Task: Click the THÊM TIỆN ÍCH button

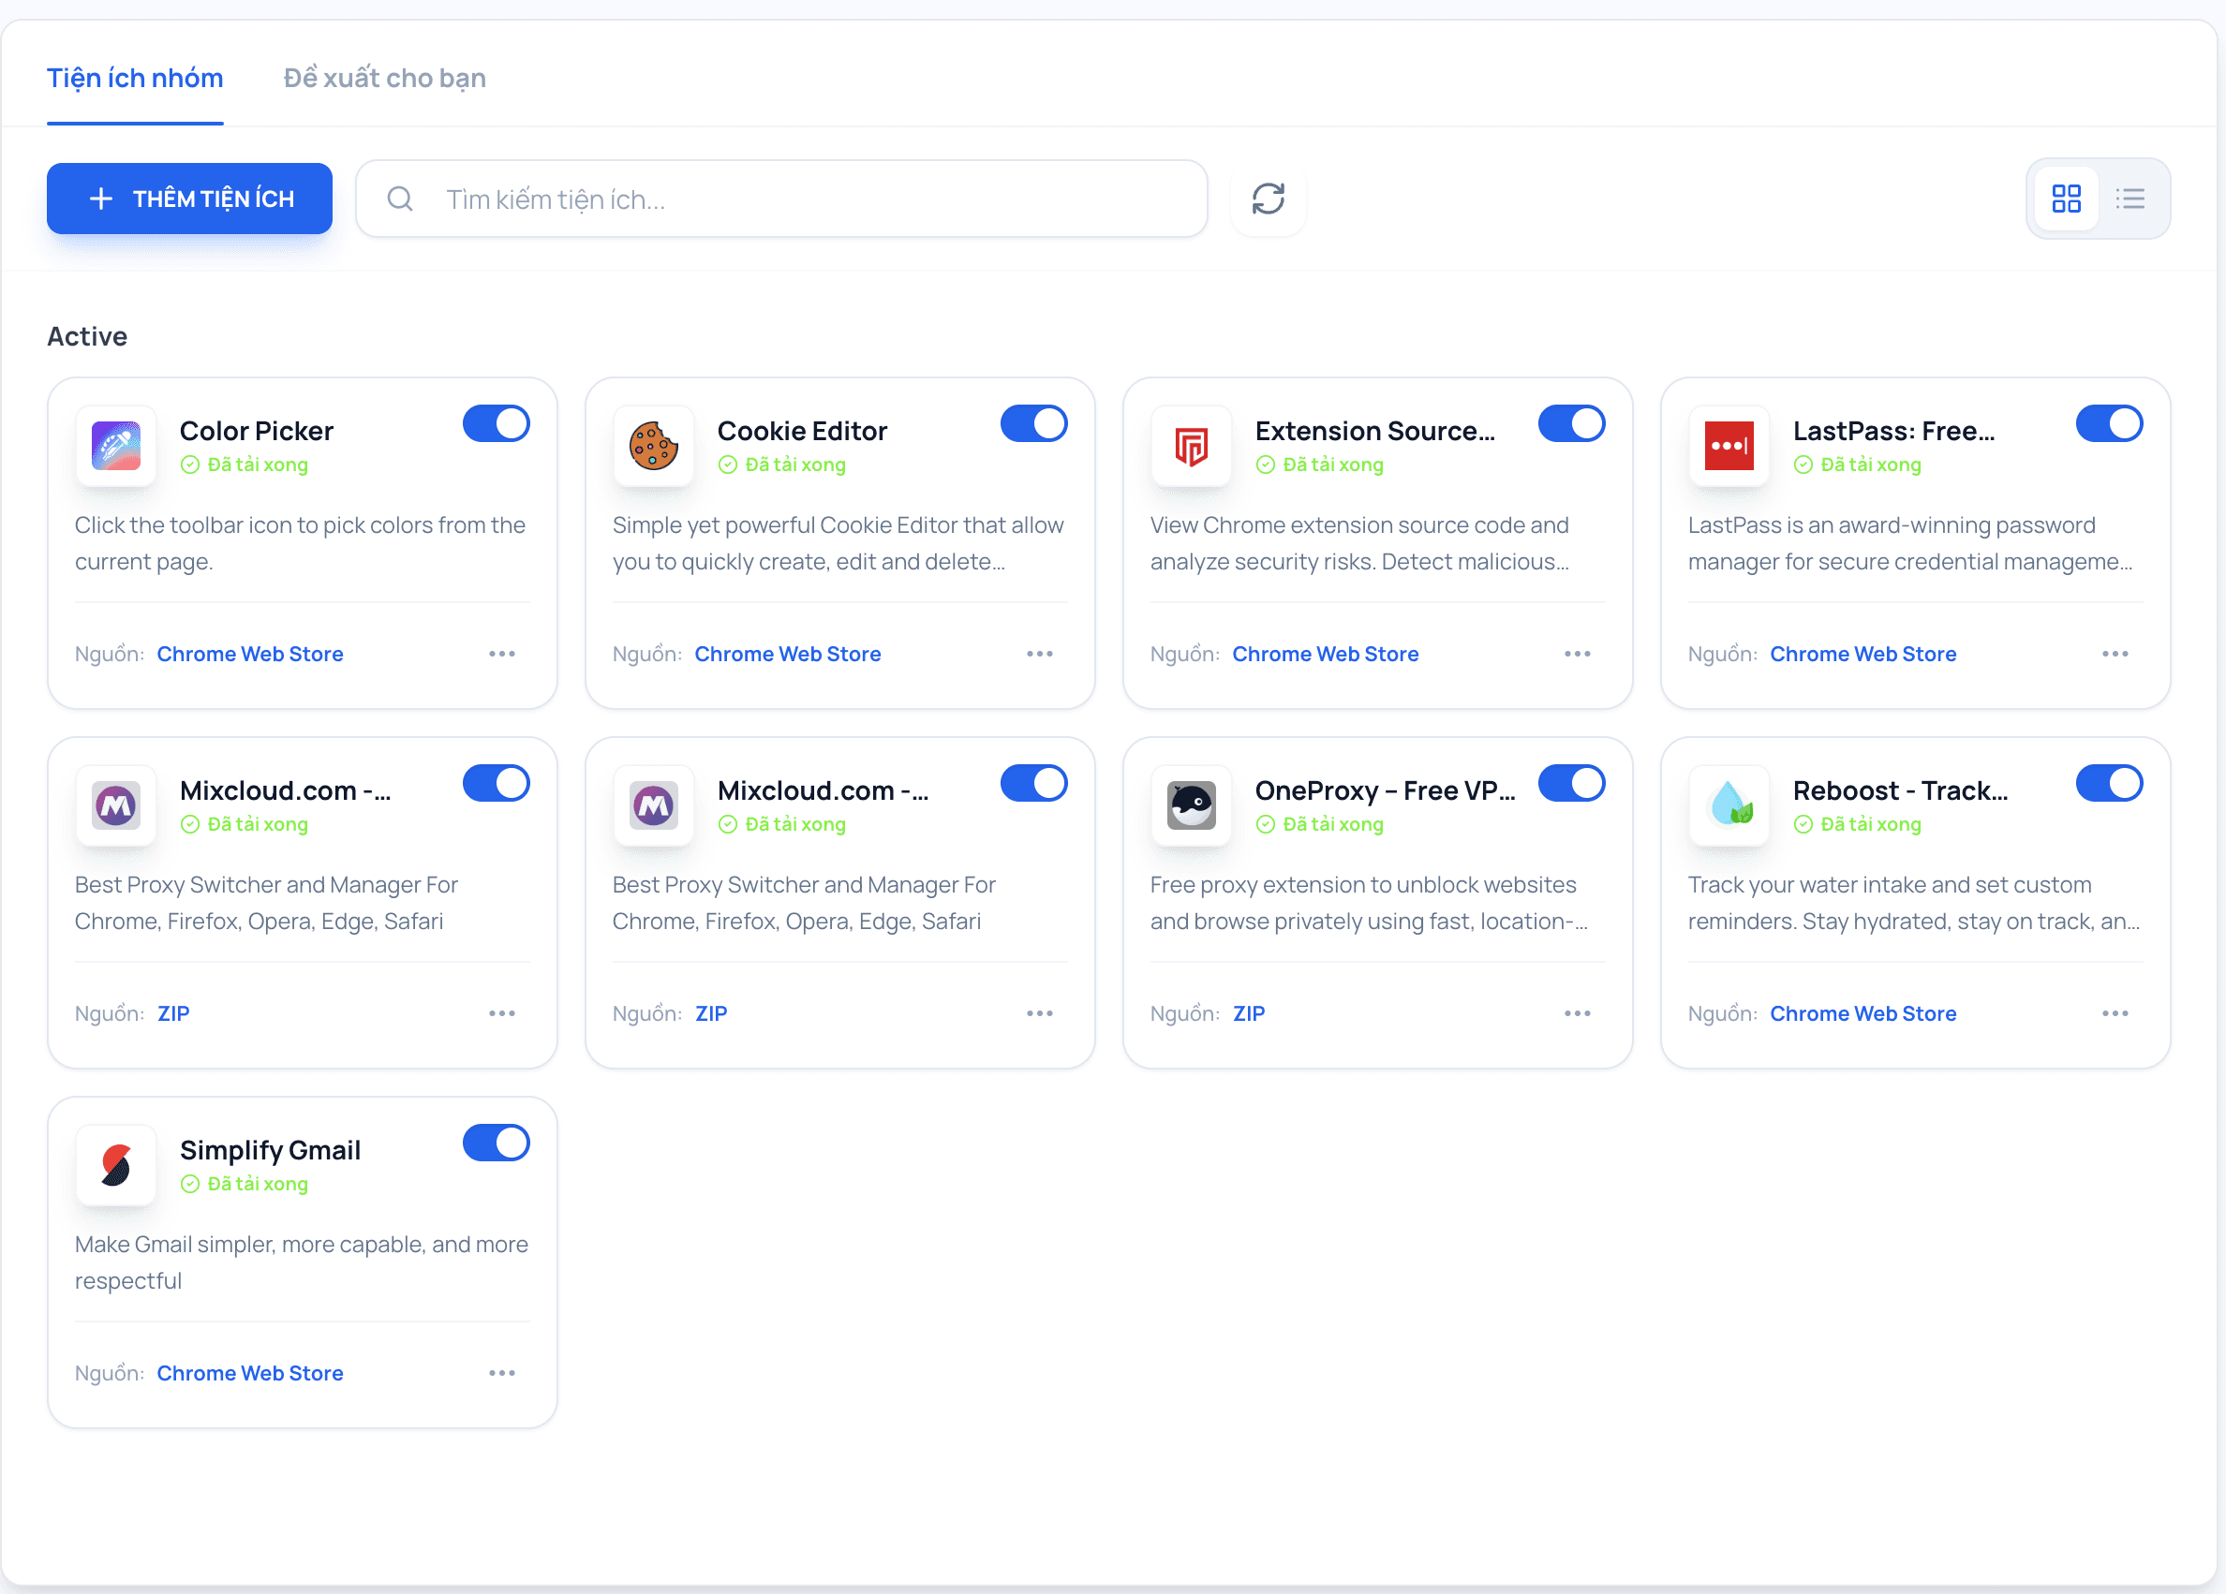Action: coord(189,199)
